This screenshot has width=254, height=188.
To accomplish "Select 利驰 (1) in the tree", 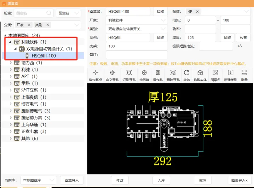I will click(x=43, y=70).
